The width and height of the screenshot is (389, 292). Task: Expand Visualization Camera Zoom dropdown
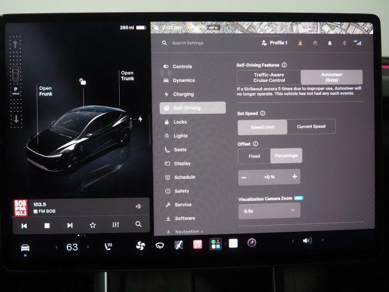point(269,211)
